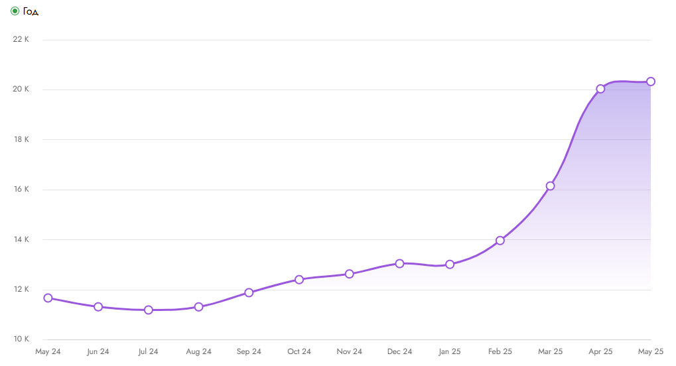Viewport: 676px width, 366px height.
Task: Click the 10 K y-axis label
Action: pyautogui.click(x=21, y=339)
